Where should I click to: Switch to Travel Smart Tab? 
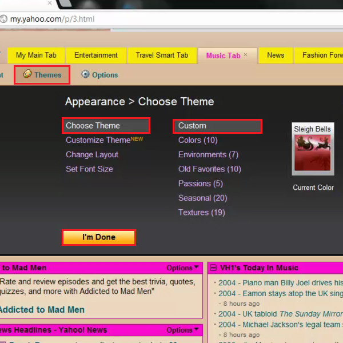click(162, 55)
